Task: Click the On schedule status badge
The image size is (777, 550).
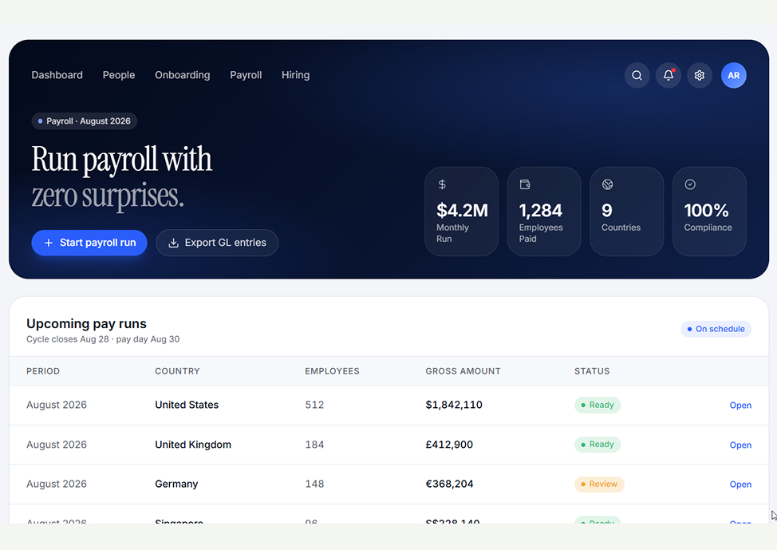Action: pyautogui.click(x=716, y=329)
